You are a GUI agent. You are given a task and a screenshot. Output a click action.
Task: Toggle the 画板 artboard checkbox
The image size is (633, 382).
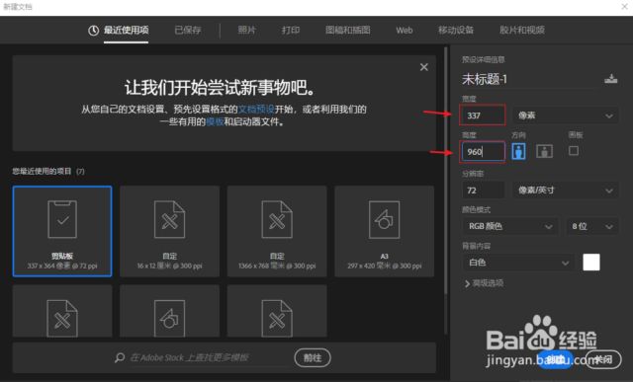(574, 151)
